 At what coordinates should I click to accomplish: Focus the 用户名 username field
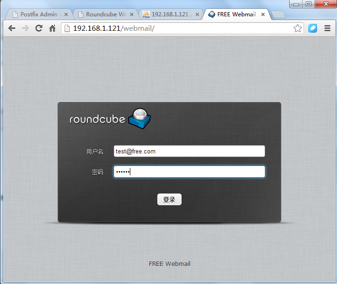pyautogui.click(x=189, y=151)
